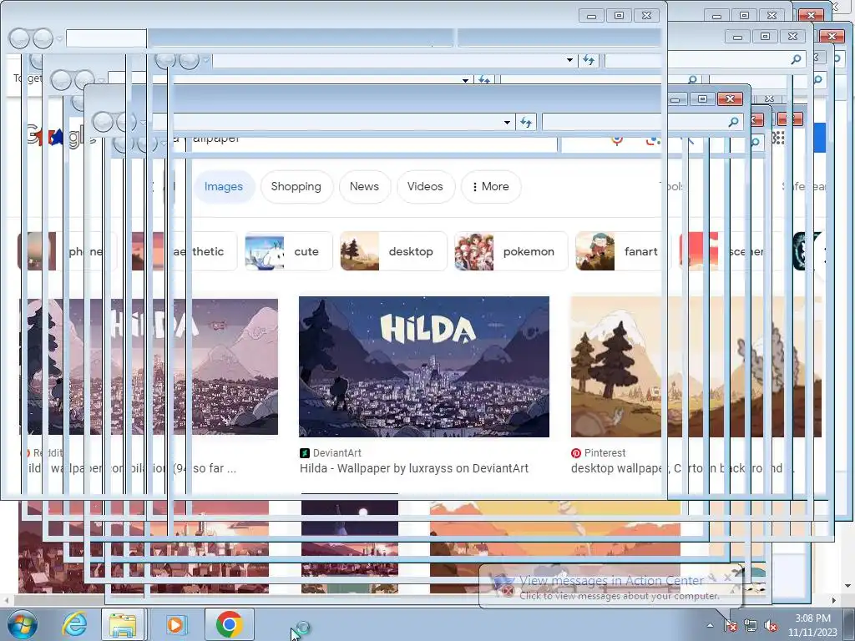Open the 'desktop wallpaper, Cartoon background' result title
Image resolution: width=855 pixels, height=641 pixels.
tap(681, 468)
